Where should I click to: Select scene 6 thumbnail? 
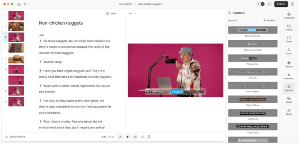coord(16,70)
